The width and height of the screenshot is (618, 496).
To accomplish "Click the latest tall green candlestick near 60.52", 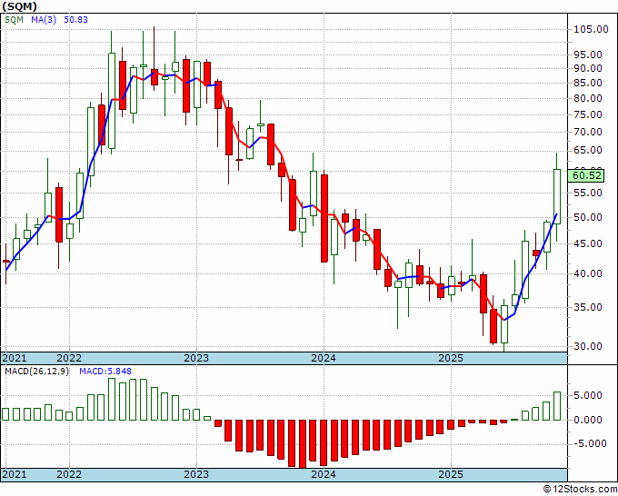I will click(x=557, y=196).
